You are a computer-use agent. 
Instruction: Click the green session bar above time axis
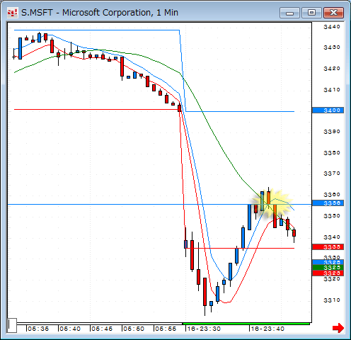coord(246,324)
